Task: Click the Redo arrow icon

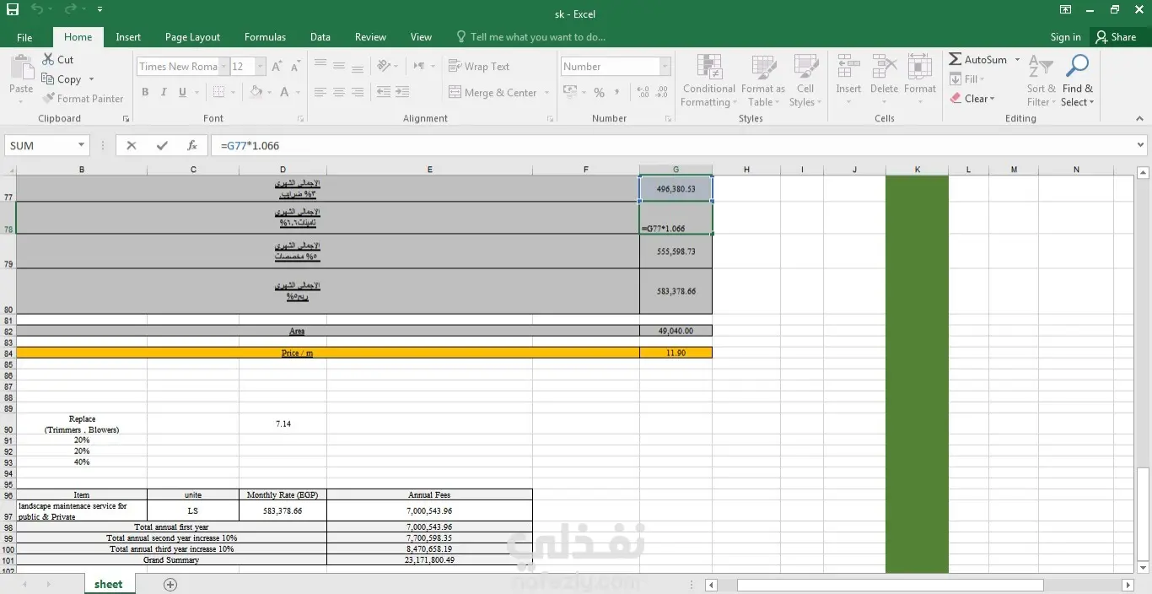Action: (70, 9)
